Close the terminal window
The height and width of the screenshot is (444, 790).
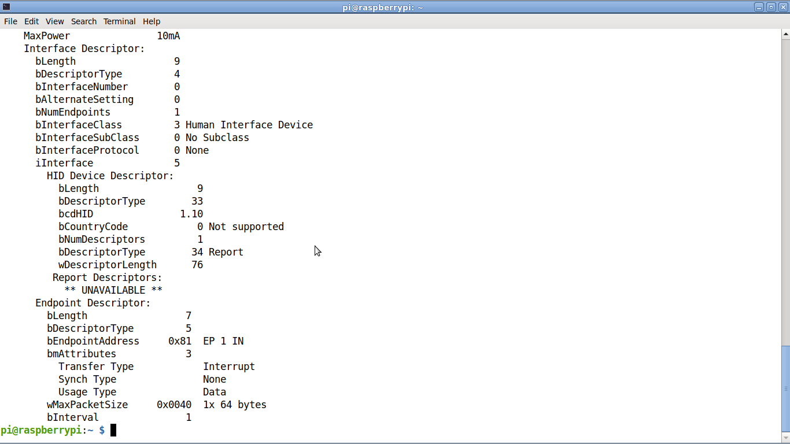click(783, 7)
